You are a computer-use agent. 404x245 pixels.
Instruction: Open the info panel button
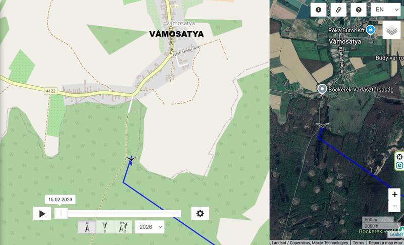pos(319,10)
